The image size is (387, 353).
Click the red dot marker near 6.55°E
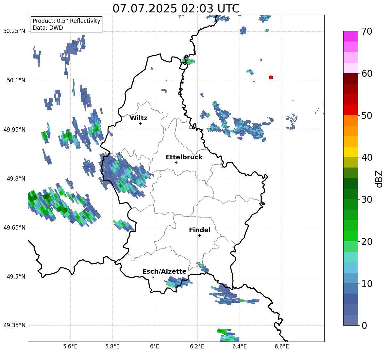(x=271, y=77)
